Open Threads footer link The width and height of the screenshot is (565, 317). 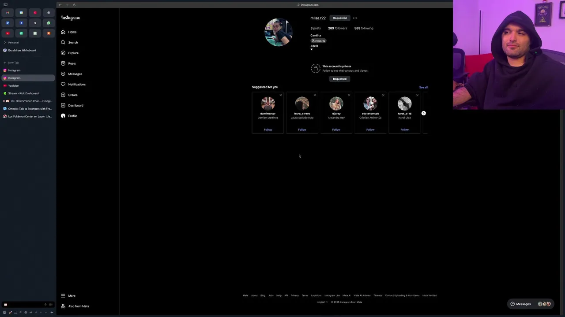pos(378,296)
